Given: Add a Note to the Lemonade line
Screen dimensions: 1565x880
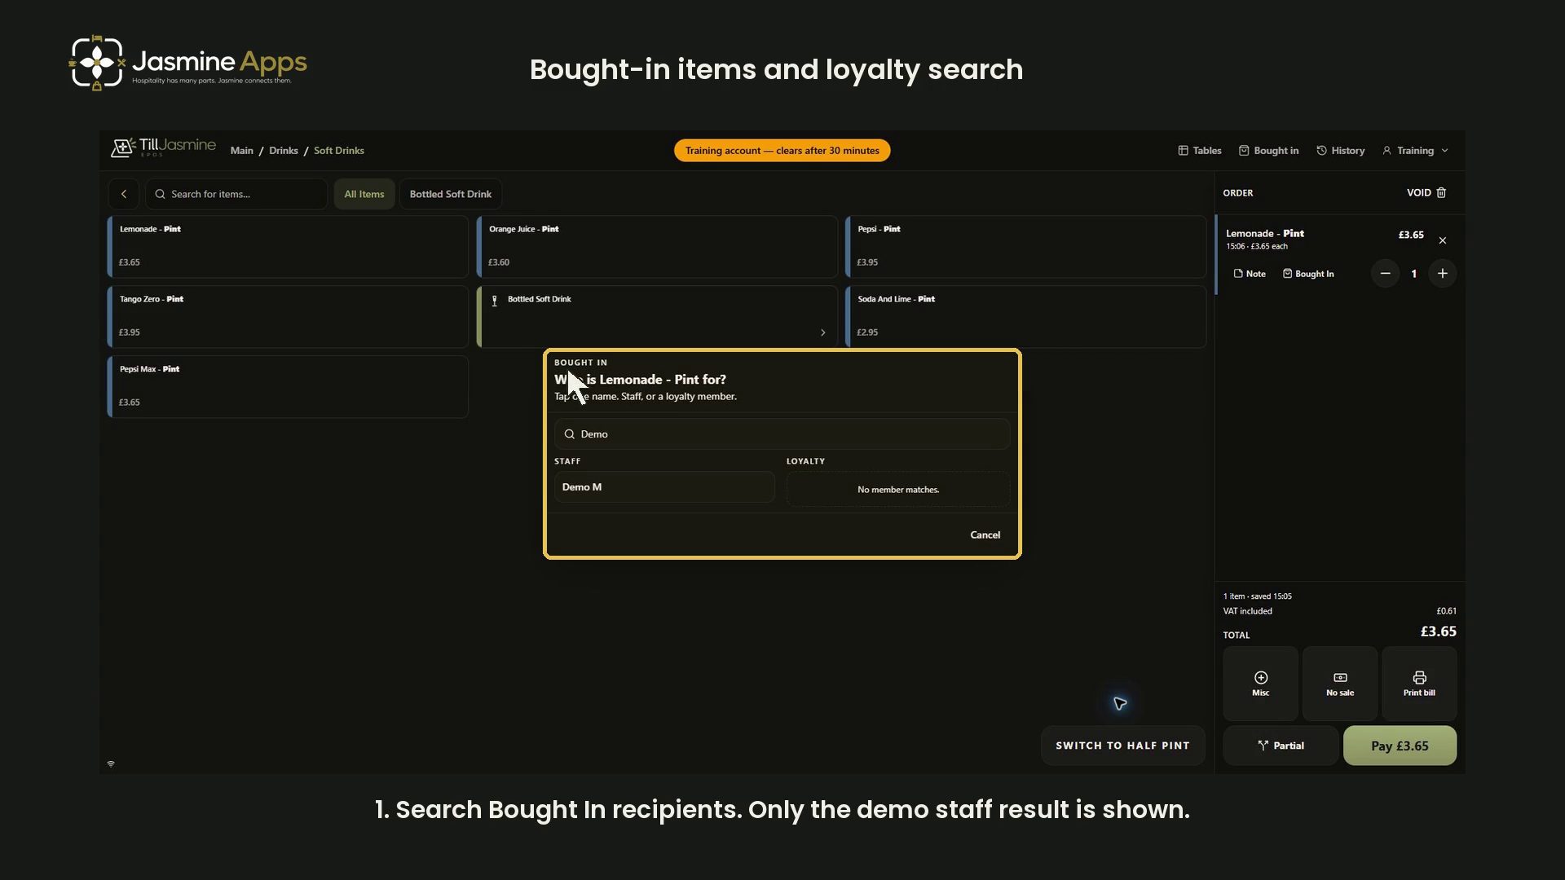Looking at the screenshot, I should point(1250,274).
